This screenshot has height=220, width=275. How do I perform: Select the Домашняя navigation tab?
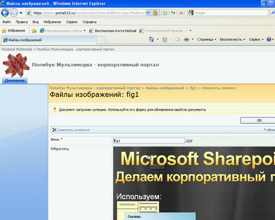coord(15,80)
